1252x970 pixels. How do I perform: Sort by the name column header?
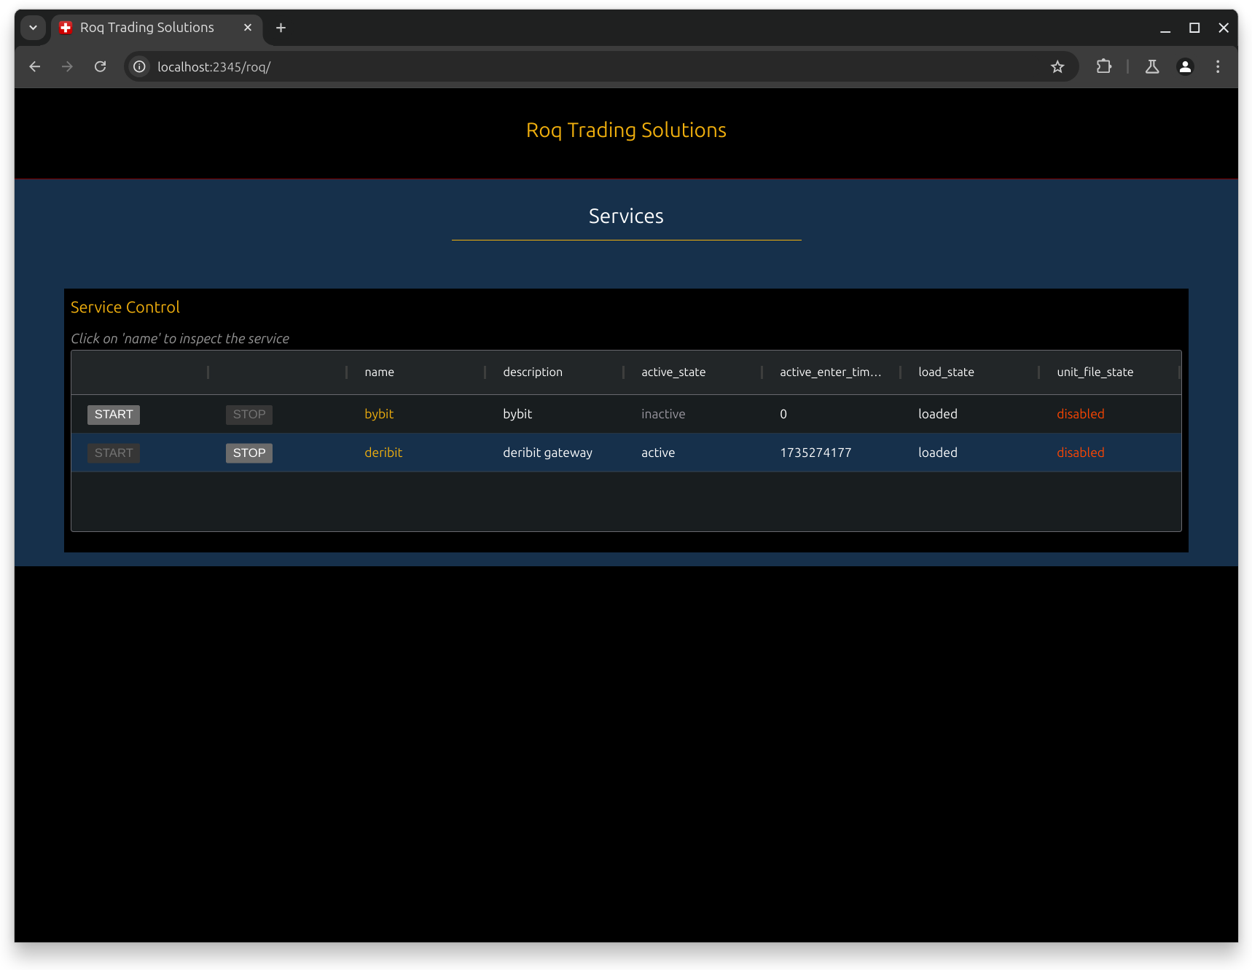[380, 372]
